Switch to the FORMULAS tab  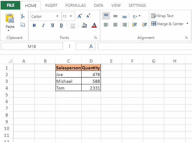click(x=75, y=6)
